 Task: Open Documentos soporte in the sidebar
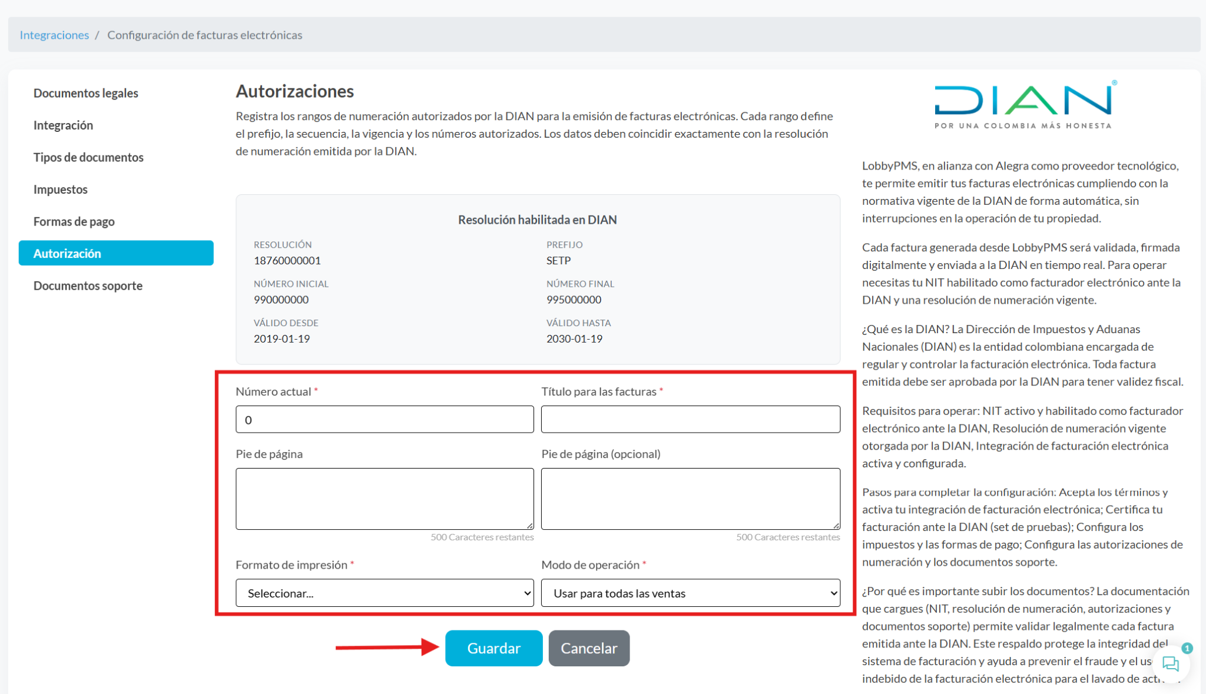click(88, 285)
